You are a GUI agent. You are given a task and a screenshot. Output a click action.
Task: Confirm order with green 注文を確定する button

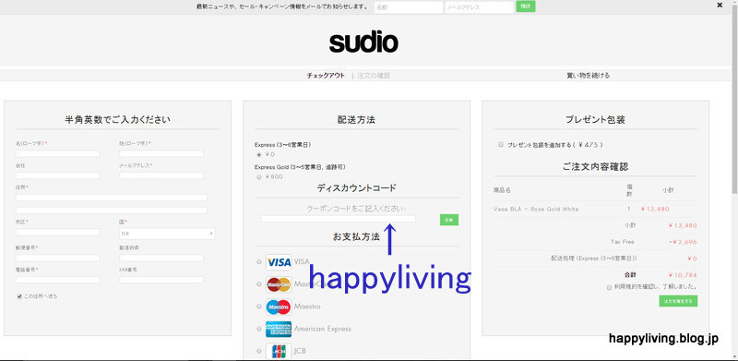pyautogui.click(x=678, y=301)
